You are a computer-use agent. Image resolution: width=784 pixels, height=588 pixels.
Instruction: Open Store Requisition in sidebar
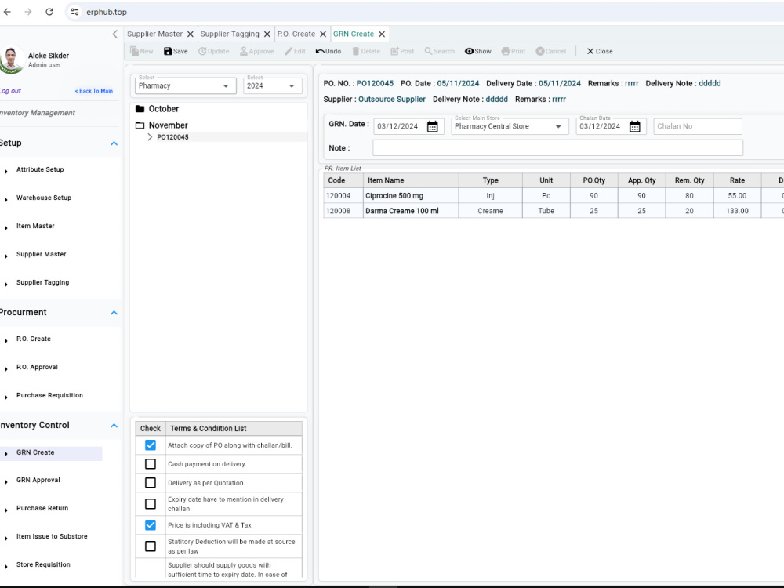coord(43,564)
